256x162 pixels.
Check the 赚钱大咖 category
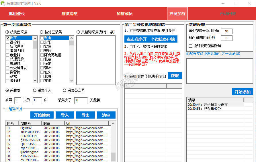tap(7, 51)
